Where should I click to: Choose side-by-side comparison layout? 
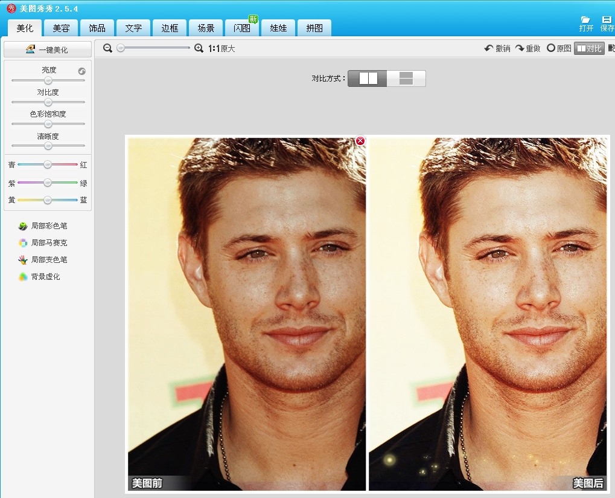click(368, 79)
